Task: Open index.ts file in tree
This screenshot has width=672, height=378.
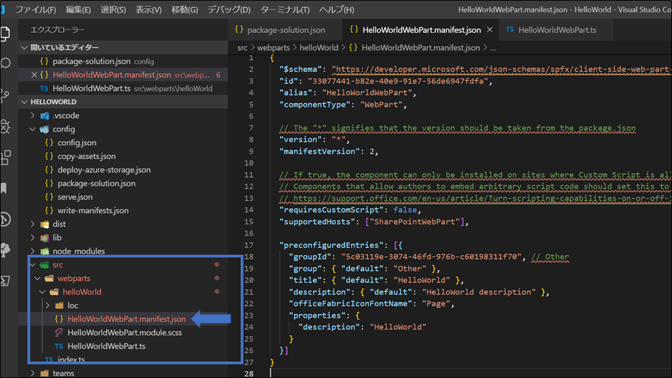Action: click(71, 359)
